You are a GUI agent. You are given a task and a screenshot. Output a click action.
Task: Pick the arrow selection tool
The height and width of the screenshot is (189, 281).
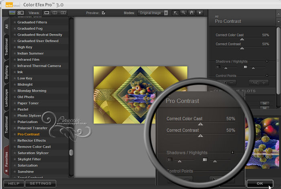tap(175, 13)
